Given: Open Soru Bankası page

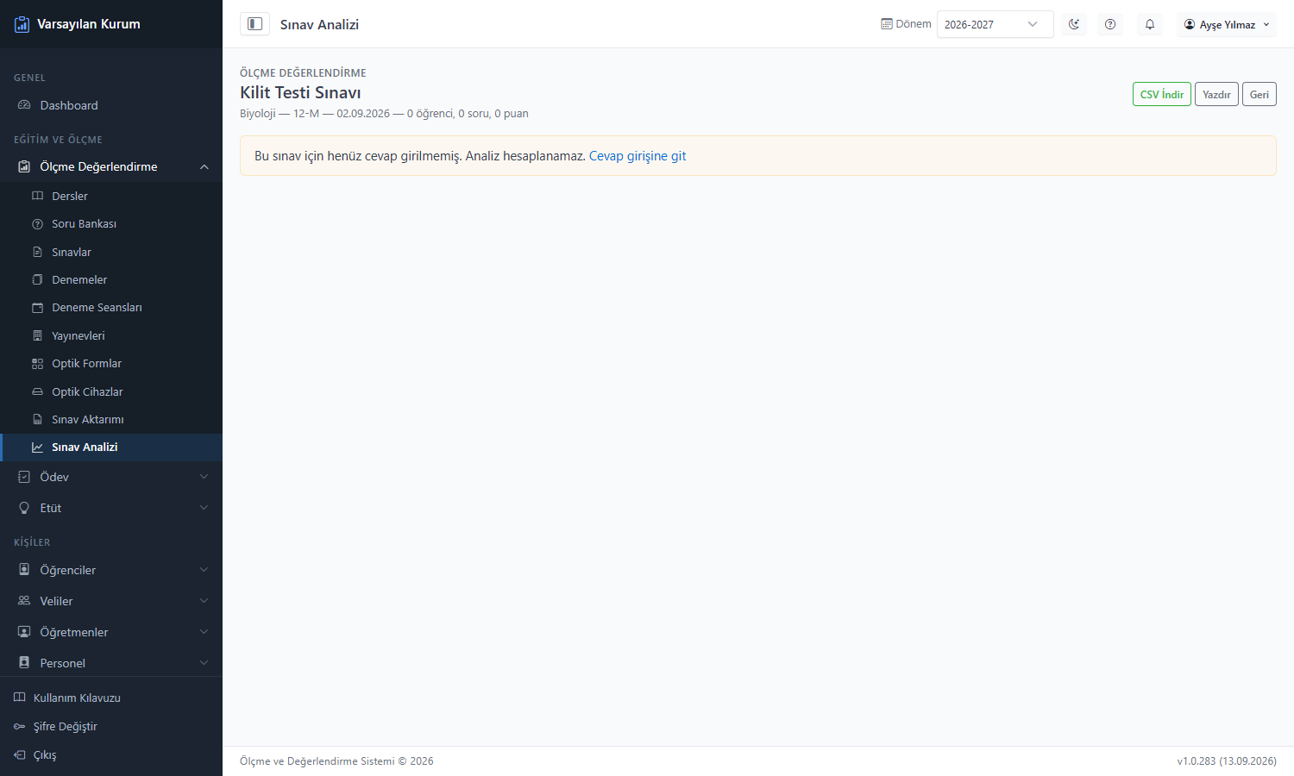Looking at the screenshot, I should click(111, 223).
